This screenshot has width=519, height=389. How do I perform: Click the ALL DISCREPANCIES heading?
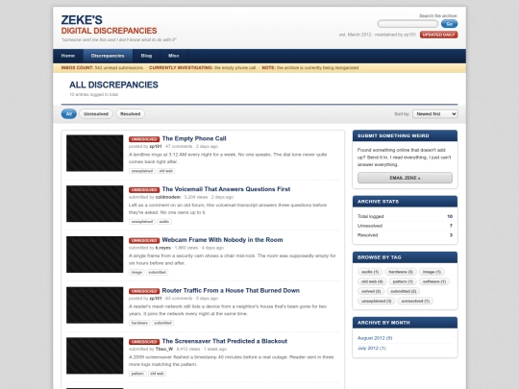pos(113,85)
